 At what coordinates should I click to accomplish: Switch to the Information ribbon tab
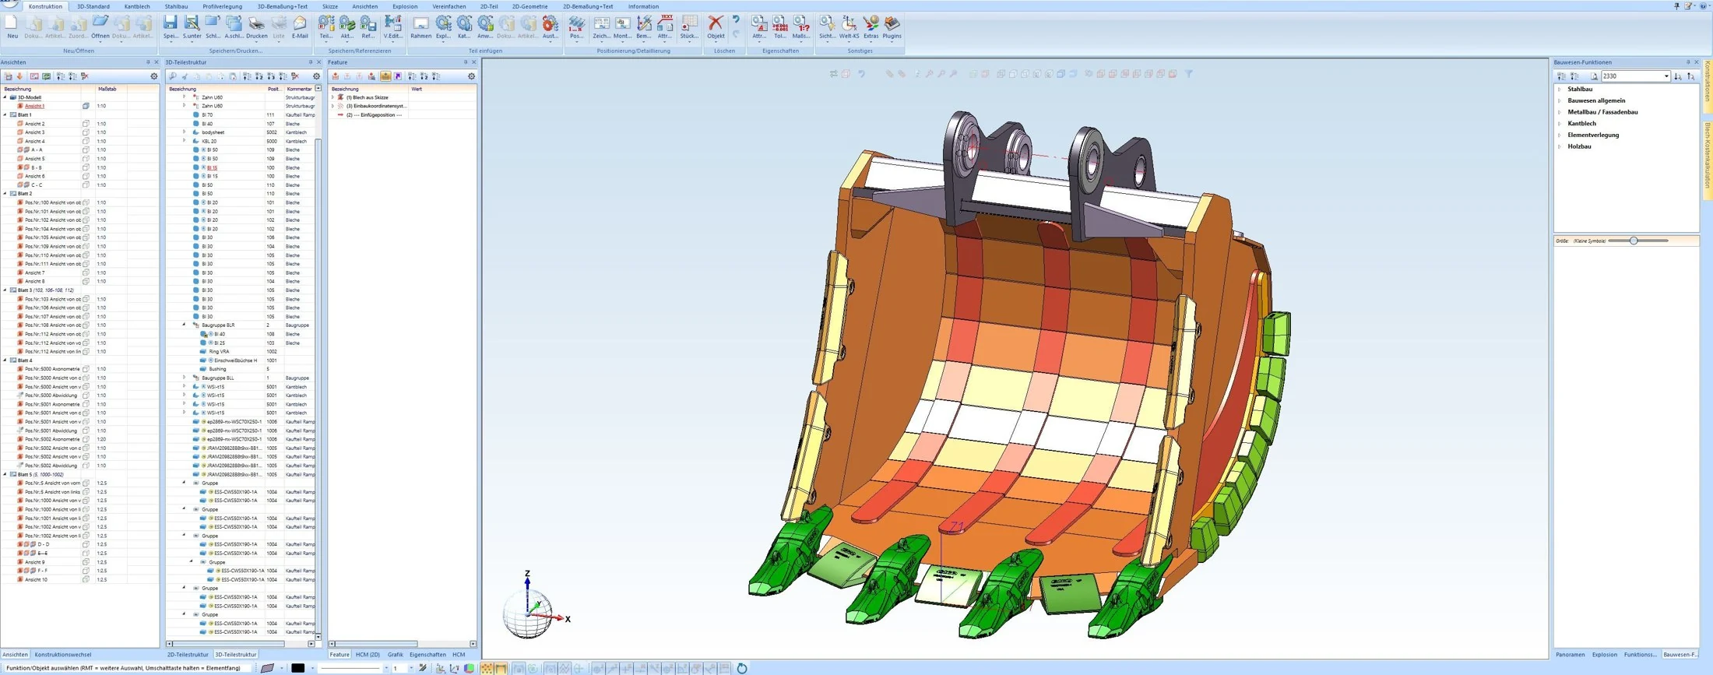coord(643,6)
